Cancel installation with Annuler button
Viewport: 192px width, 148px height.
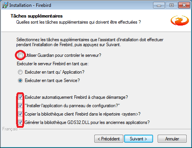[x=172, y=139]
